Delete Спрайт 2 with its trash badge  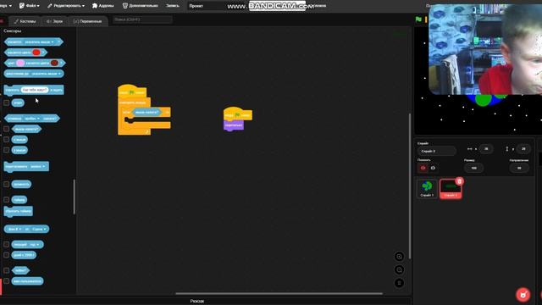459,181
